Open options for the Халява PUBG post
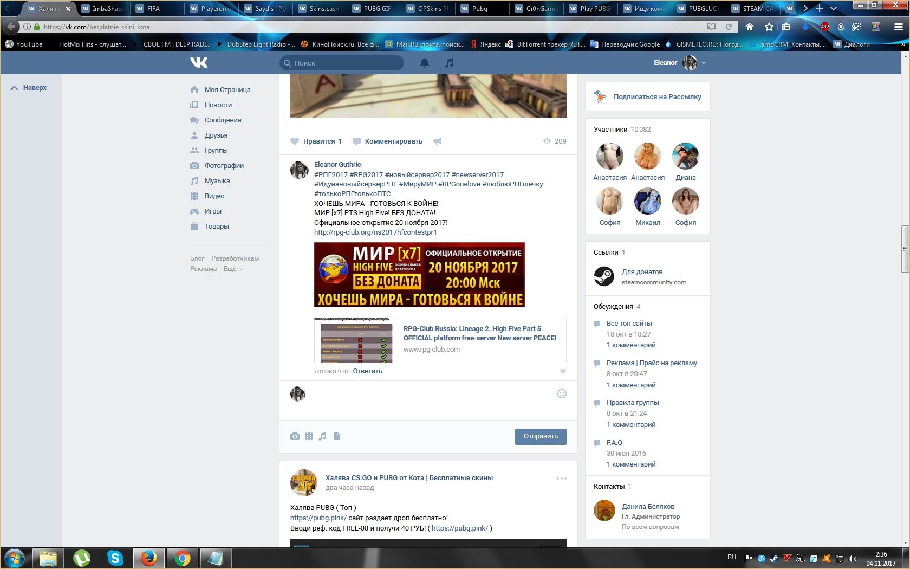This screenshot has height=569, width=910. 562,479
